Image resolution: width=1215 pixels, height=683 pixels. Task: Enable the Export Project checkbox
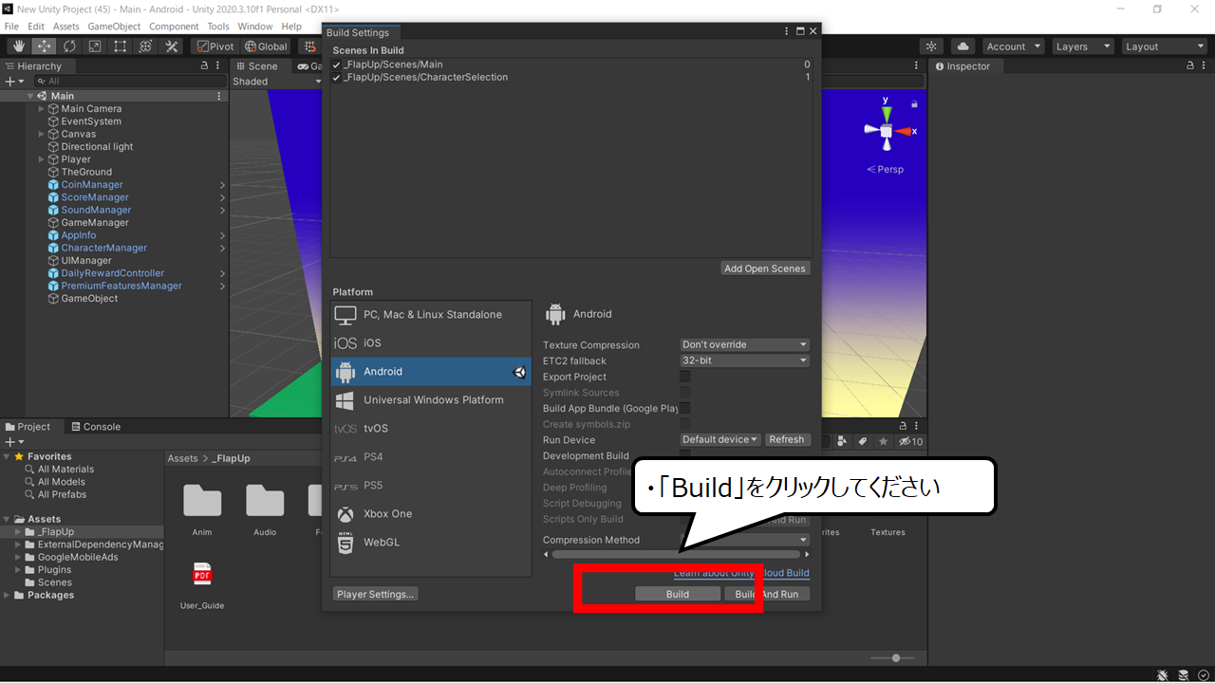coord(685,377)
